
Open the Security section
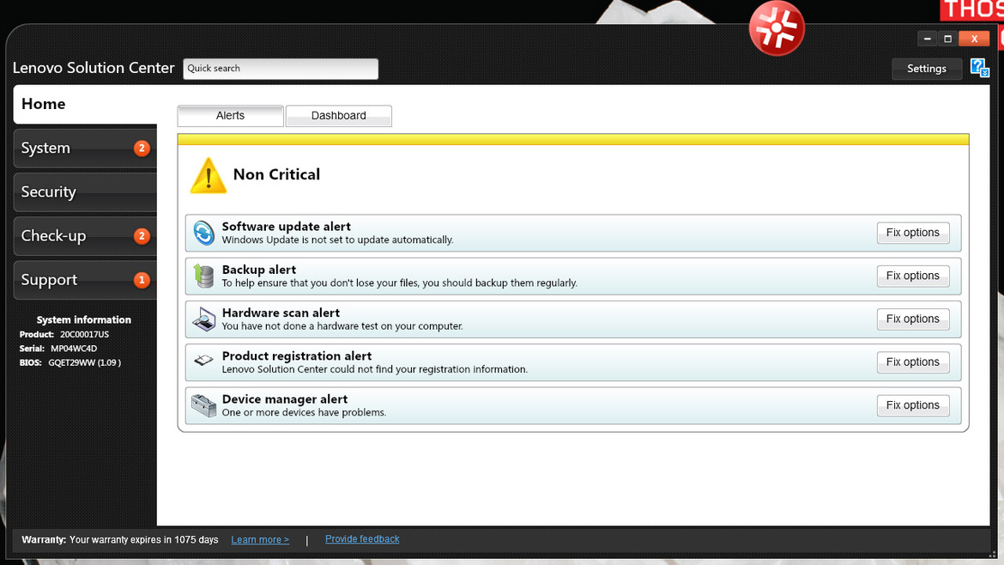pyautogui.click(x=85, y=192)
